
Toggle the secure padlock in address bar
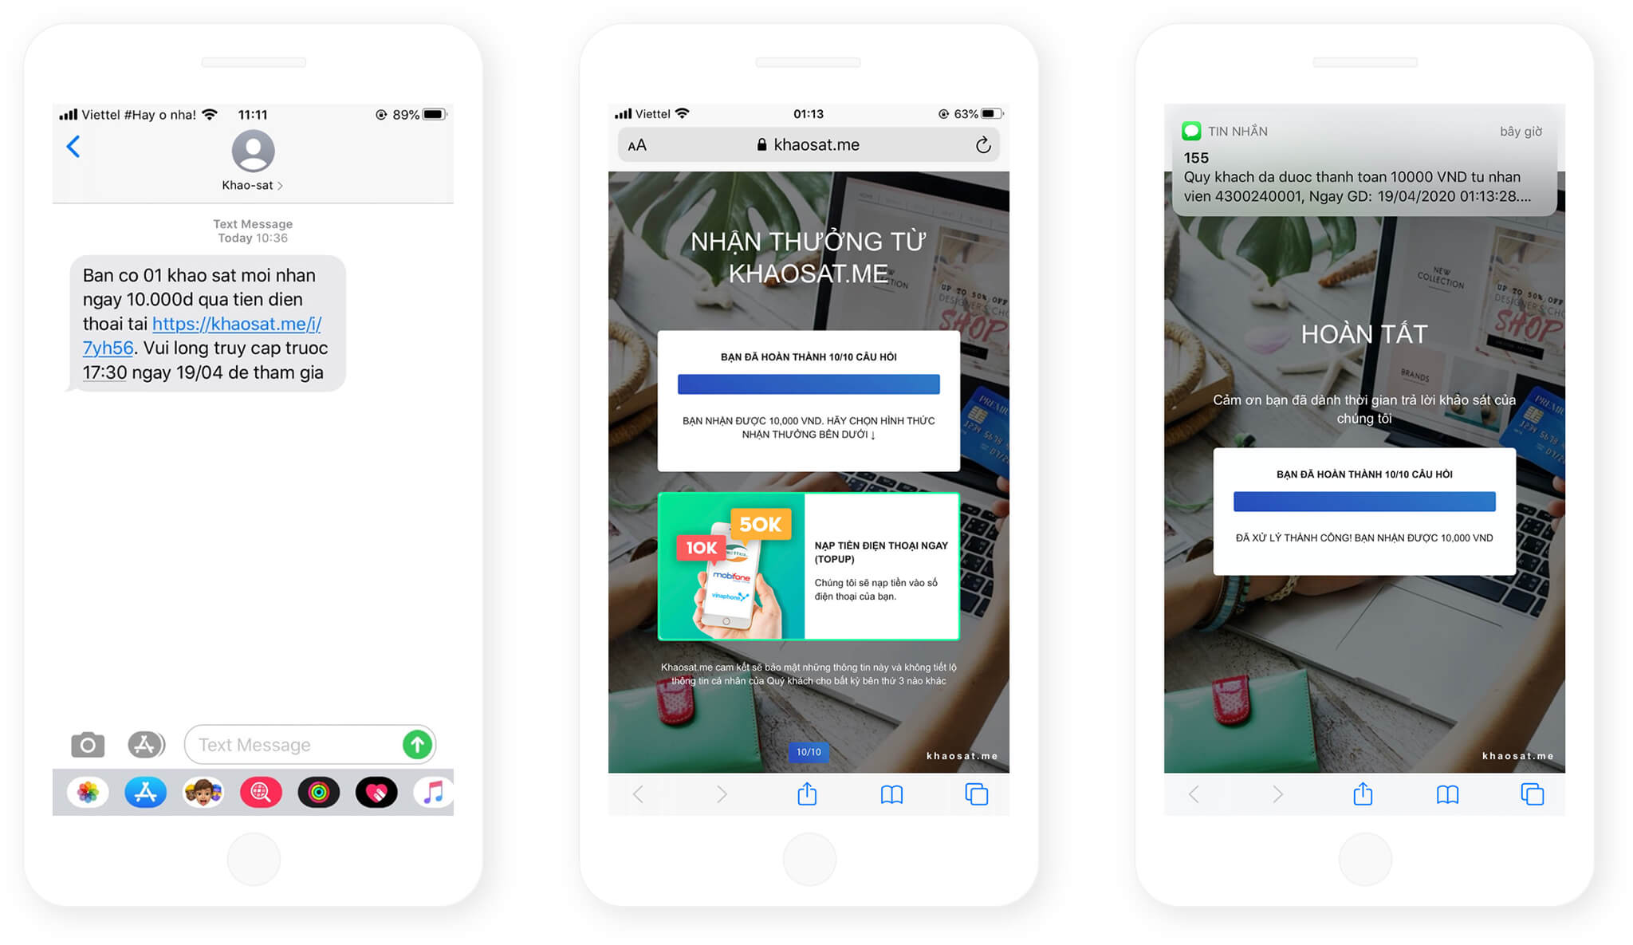773,144
